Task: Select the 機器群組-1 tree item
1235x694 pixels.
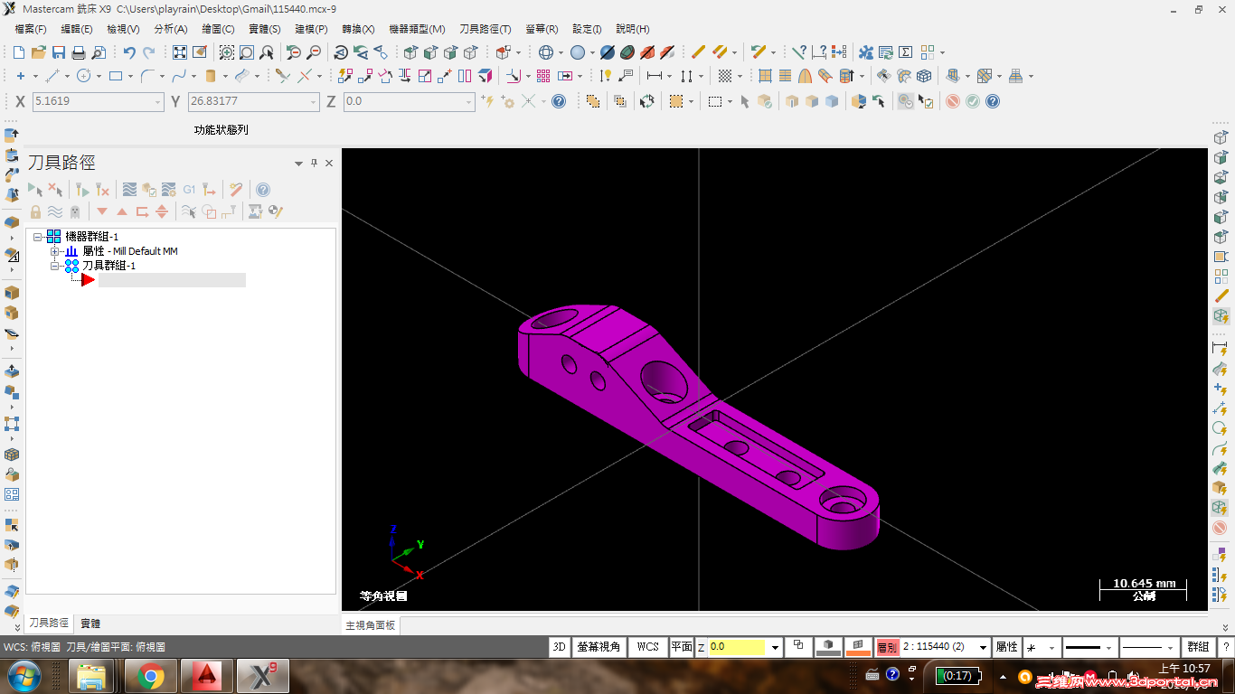Action: [x=91, y=237]
